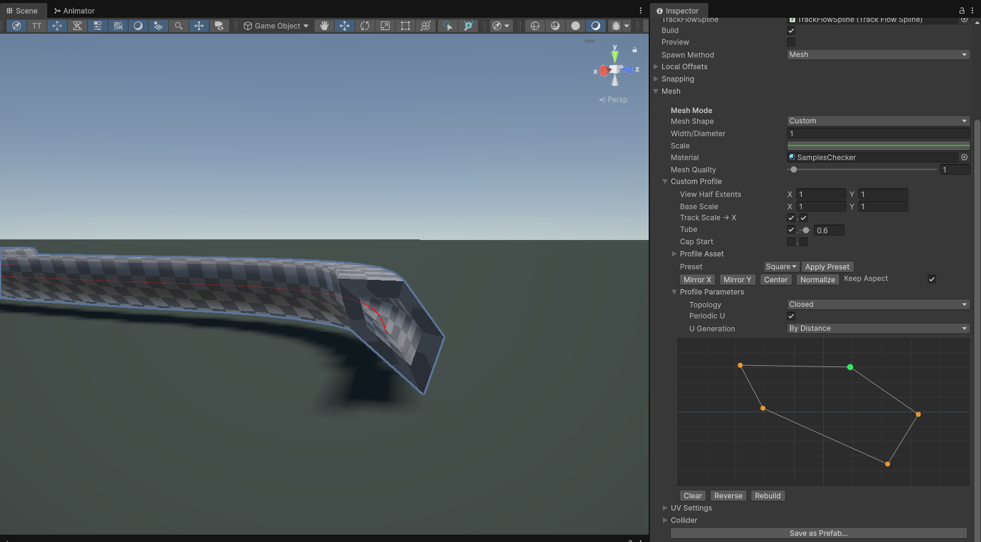Image resolution: width=981 pixels, height=542 pixels.
Task: Open the Spawn Method dropdown
Action: pyautogui.click(x=878, y=55)
